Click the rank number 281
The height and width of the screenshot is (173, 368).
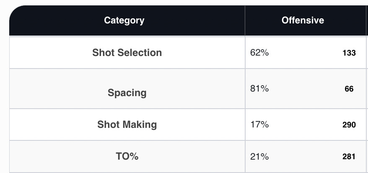[349, 156]
